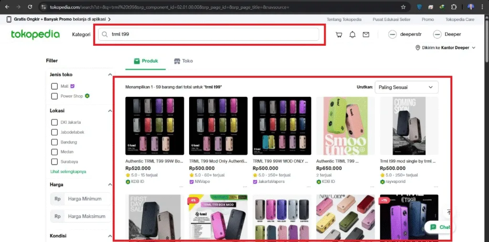Open the notifications bell
The image size is (489, 242).
coord(352,34)
